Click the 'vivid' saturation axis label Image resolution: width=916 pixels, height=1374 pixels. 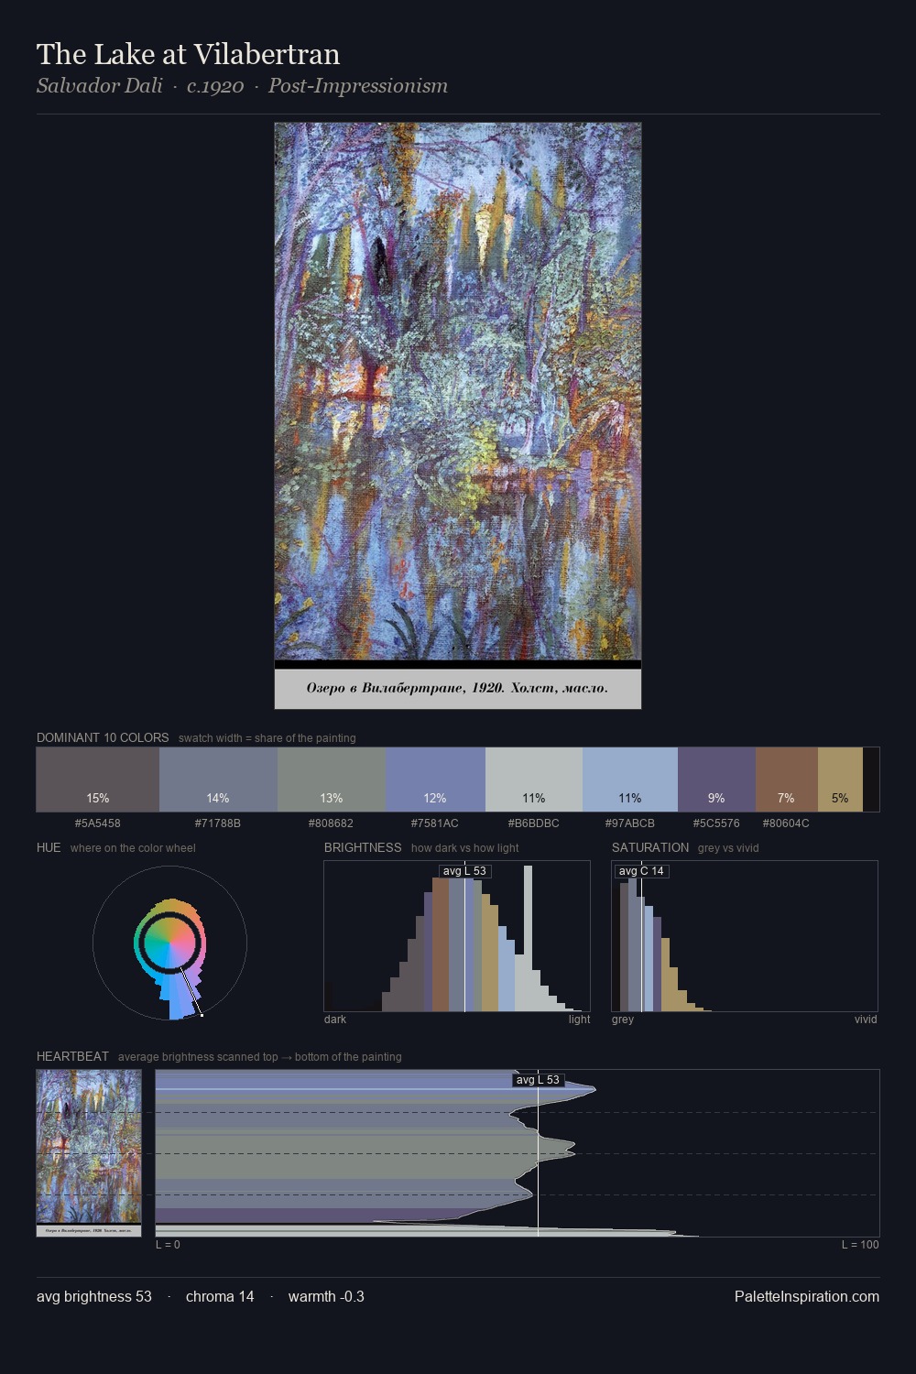[x=866, y=1019]
